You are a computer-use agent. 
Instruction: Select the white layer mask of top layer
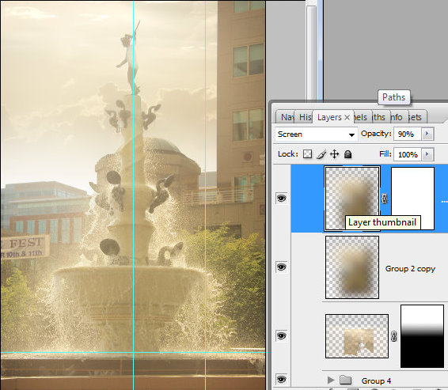pos(412,199)
